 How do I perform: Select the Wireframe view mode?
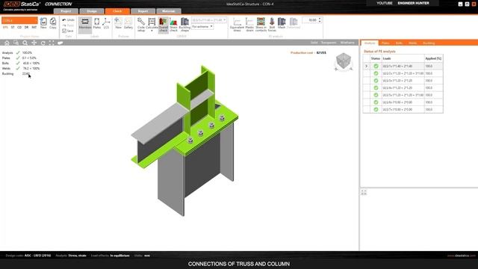click(347, 43)
